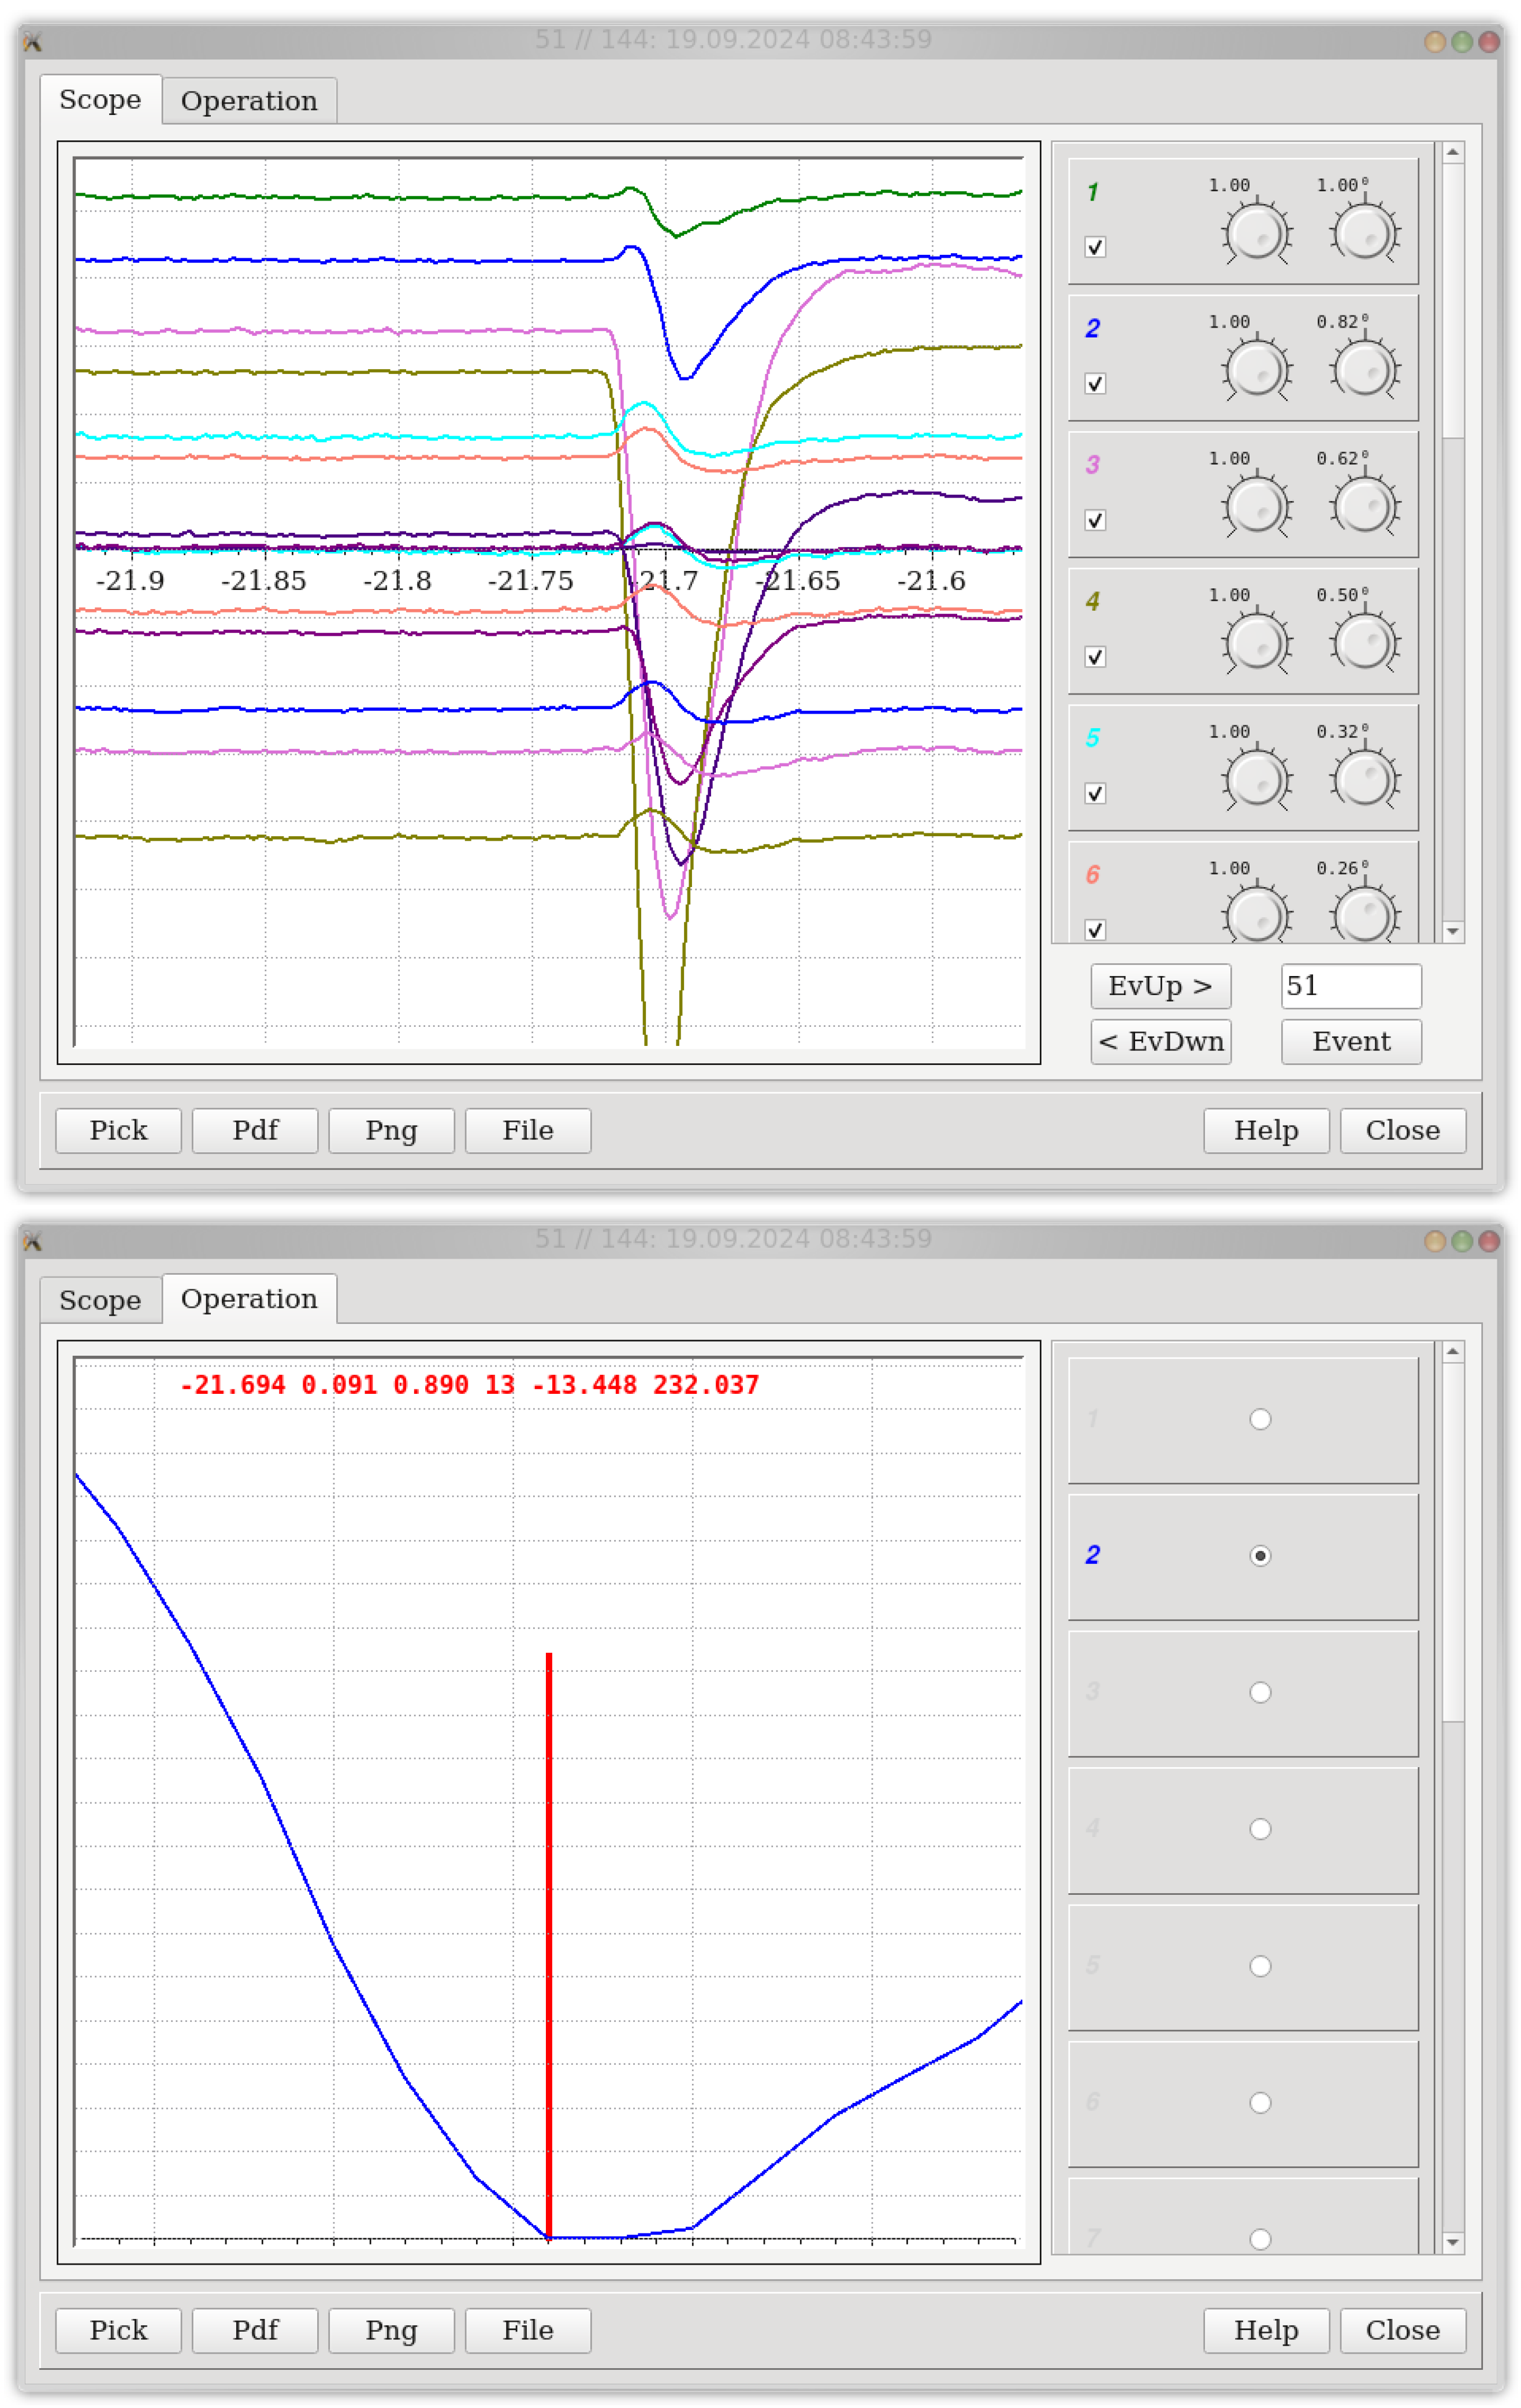Select channel 2 radio button
The image size is (1521, 2408).
pos(1260,1555)
